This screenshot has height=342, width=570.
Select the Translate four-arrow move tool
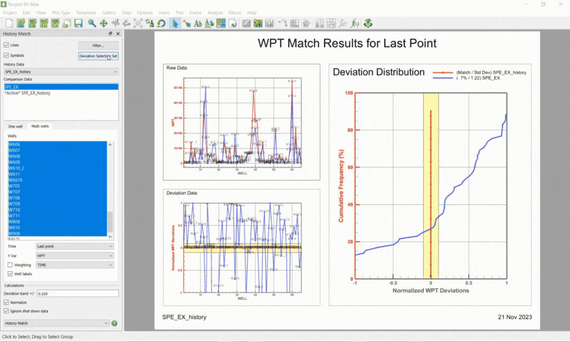(103, 23)
